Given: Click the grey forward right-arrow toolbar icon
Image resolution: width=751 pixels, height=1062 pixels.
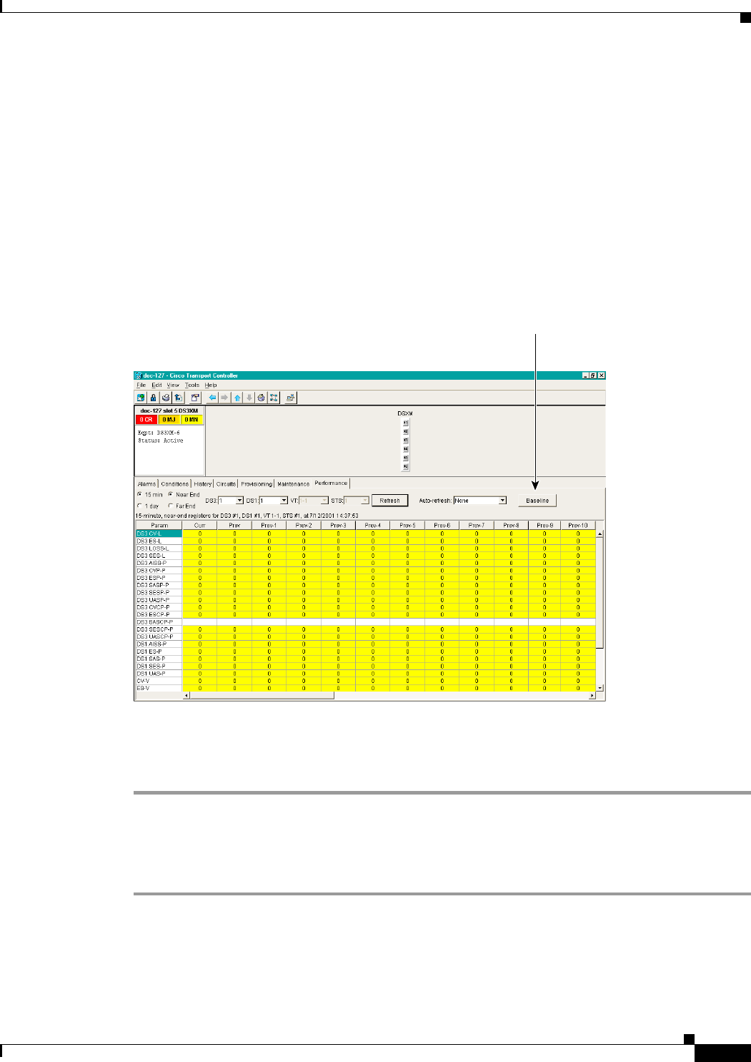Looking at the screenshot, I should coord(225,398).
